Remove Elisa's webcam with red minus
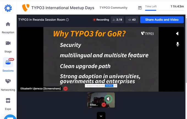This screenshot has height=119, width=187. pyautogui.click(x=104, y=105)
